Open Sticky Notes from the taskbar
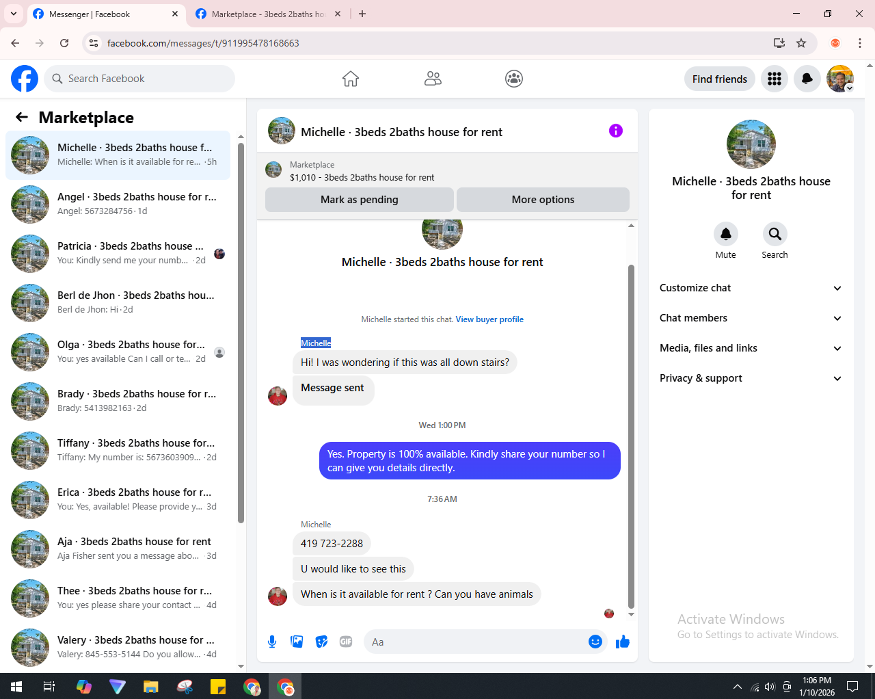 click(x=218, y=687)
